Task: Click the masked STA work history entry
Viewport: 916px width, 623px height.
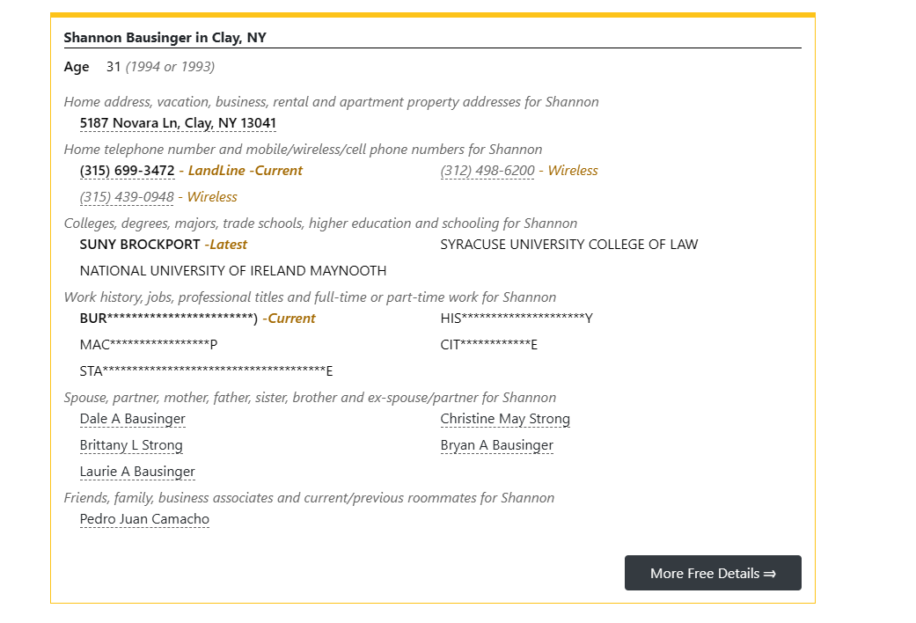Action: pyautogui.click(x=206, y=371)
